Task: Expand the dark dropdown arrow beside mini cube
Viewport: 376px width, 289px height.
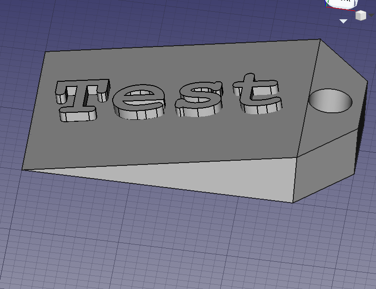Action: (371, 15)
